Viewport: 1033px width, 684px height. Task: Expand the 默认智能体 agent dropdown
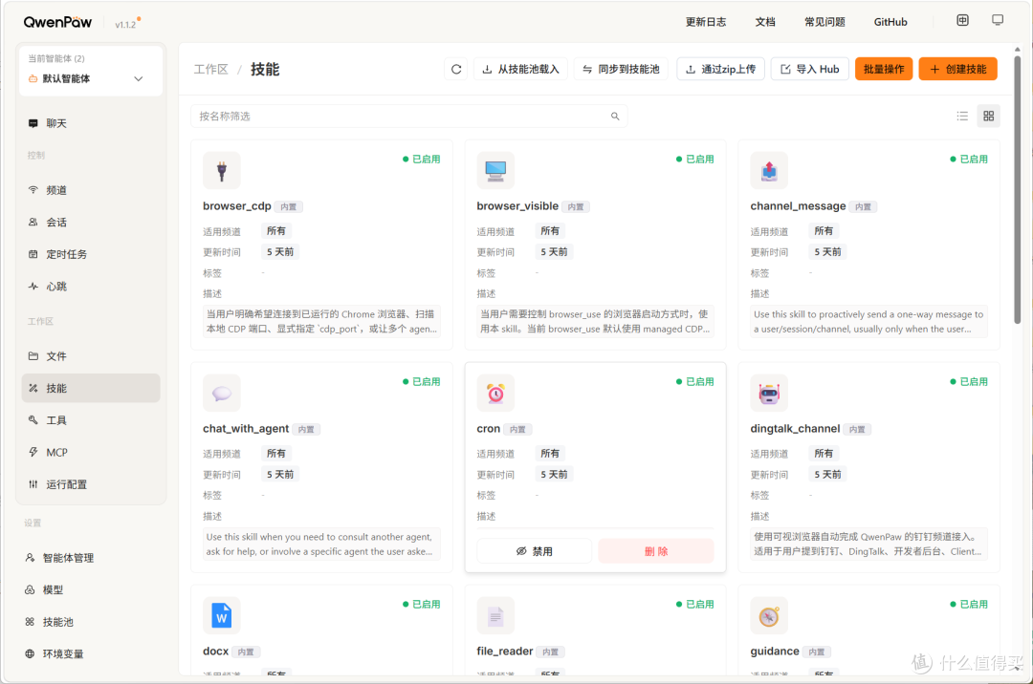(91, 79)
